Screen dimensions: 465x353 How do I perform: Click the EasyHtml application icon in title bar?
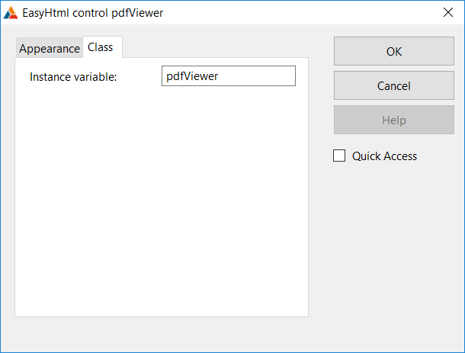[11, 13]
